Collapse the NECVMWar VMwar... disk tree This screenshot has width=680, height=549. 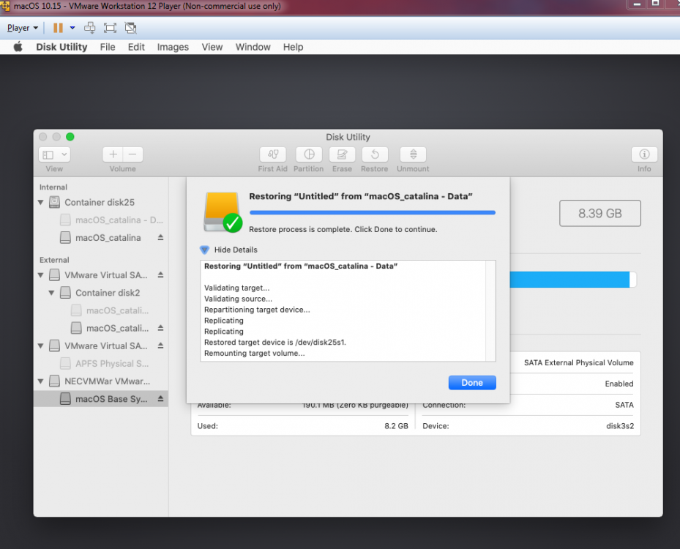point(41,381)
